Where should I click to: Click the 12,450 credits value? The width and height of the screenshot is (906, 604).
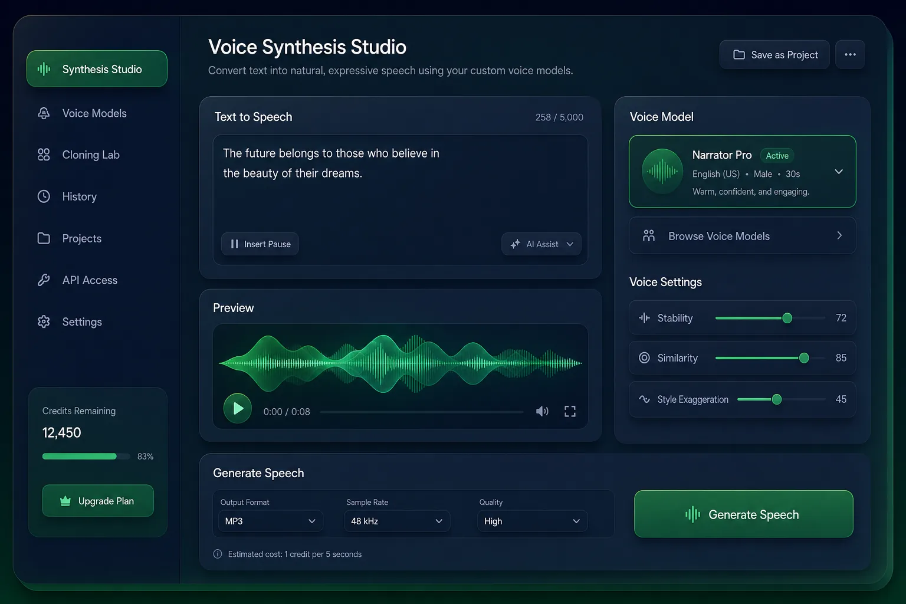(x=62, y=433)
